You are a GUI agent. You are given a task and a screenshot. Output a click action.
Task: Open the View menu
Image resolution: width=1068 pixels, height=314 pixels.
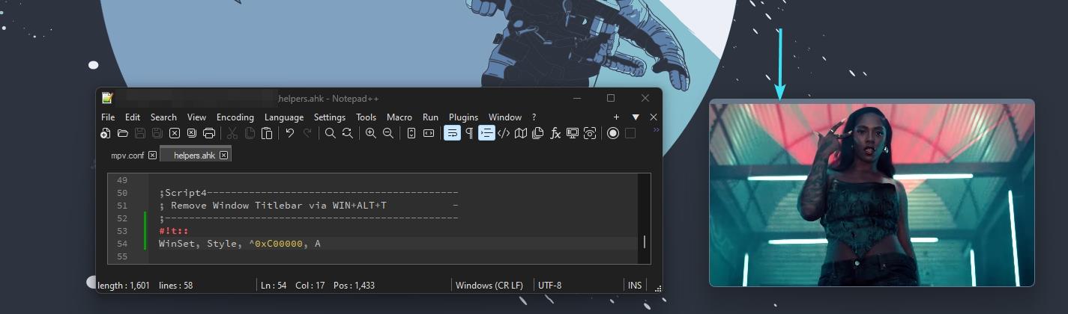pyautogui.click(x=196, y=117)
